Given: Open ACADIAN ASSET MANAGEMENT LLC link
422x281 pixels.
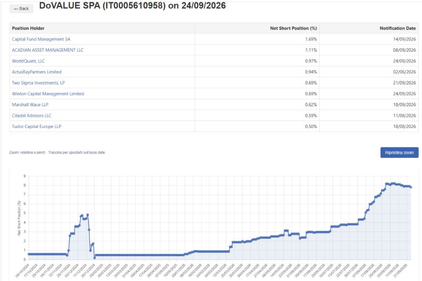Looking at the screenshot, I should (48, 50).
